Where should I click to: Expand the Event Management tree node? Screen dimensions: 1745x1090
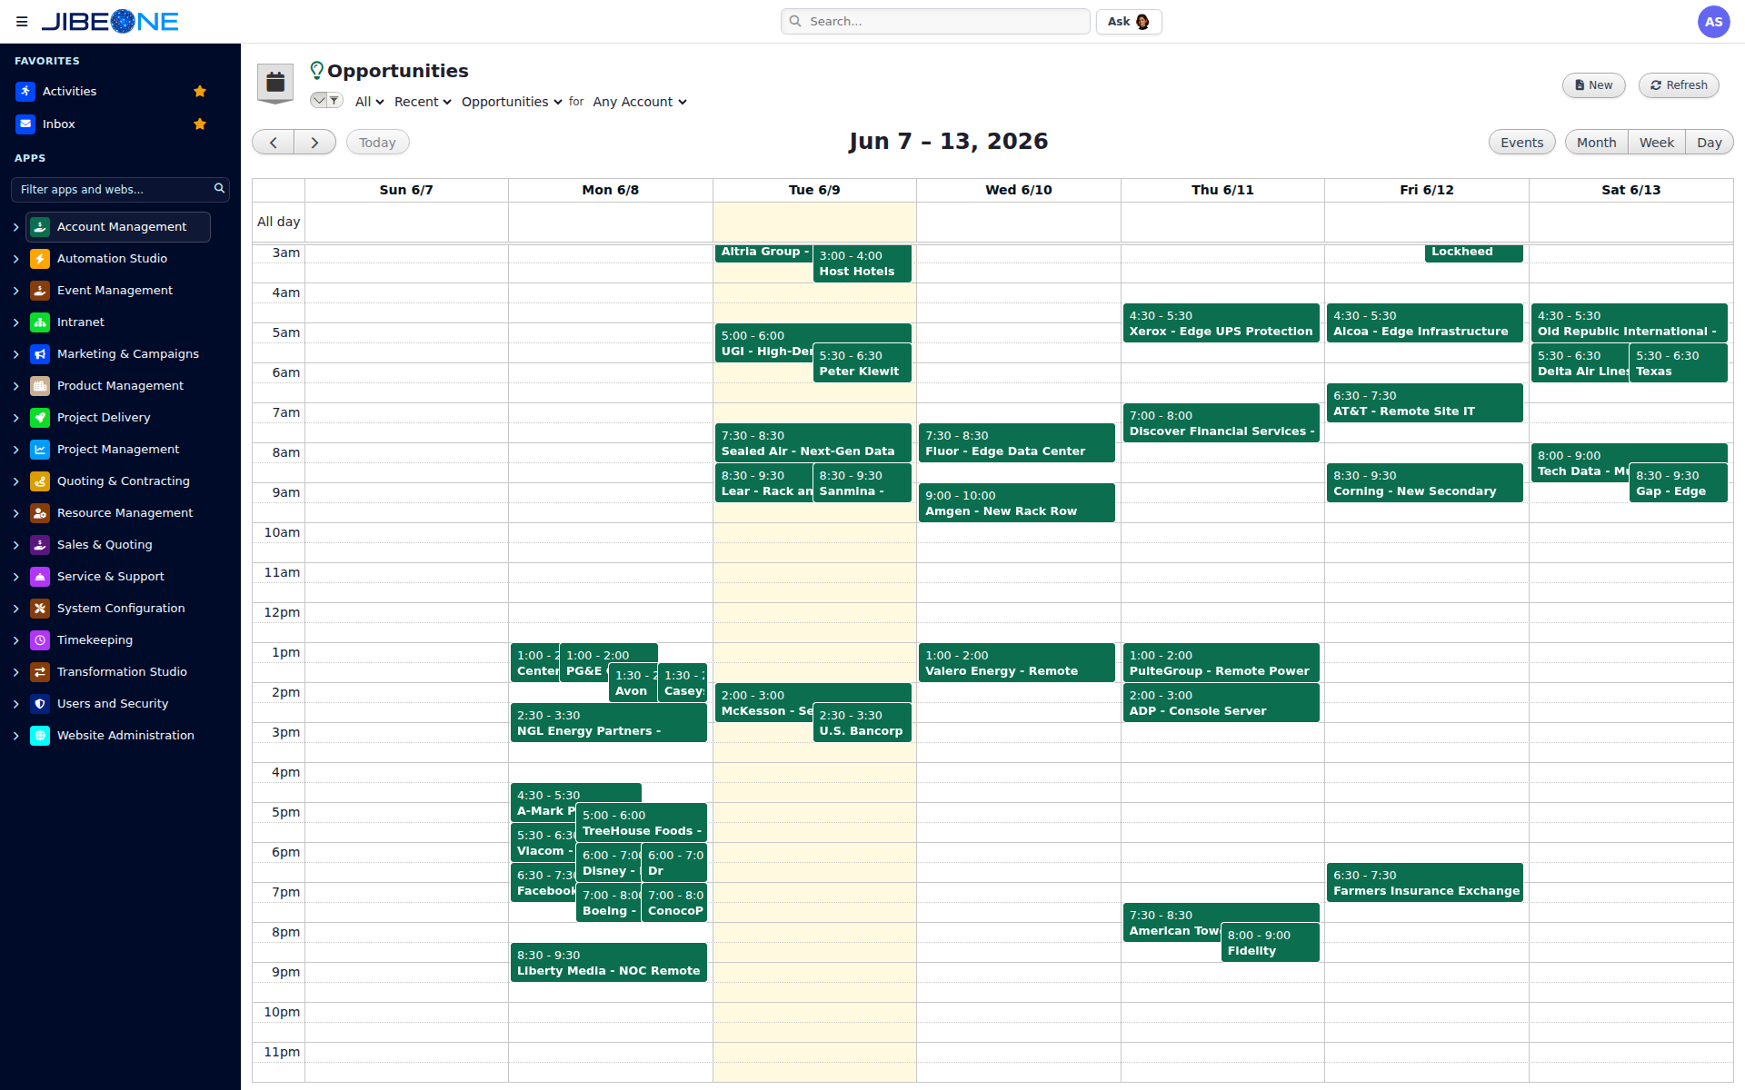[15, 291]
